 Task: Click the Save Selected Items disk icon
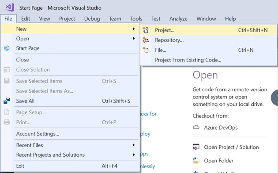tap(7, 81)
